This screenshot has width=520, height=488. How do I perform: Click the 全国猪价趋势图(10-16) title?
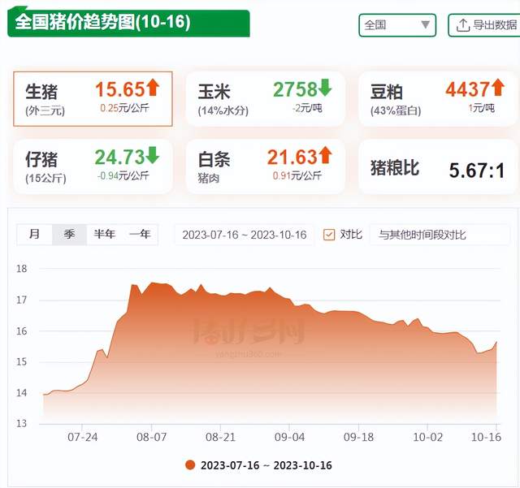click(103, 22)
